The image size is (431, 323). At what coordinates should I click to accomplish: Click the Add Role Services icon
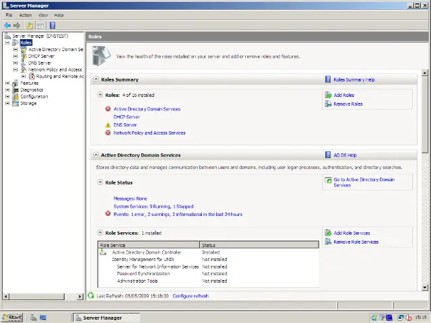(x=328, y=233)
